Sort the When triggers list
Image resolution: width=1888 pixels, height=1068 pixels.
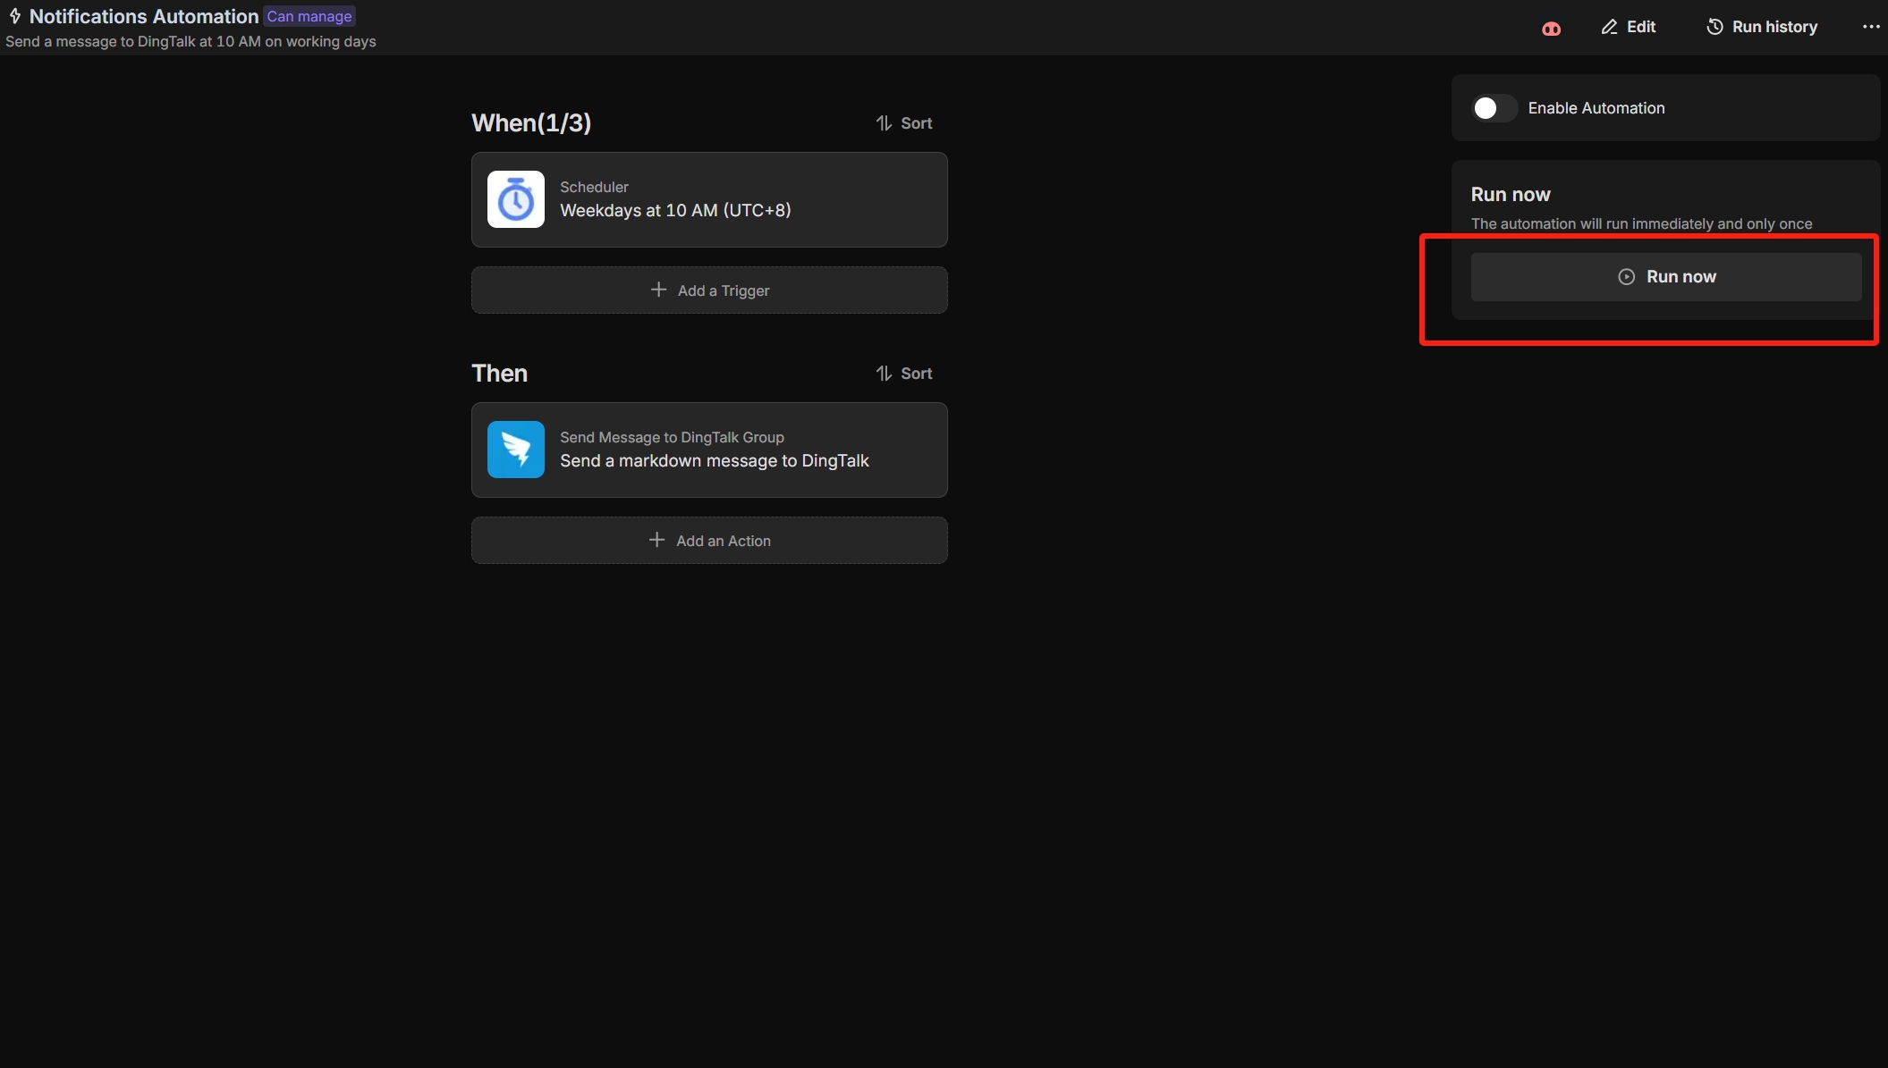point(904,122)
